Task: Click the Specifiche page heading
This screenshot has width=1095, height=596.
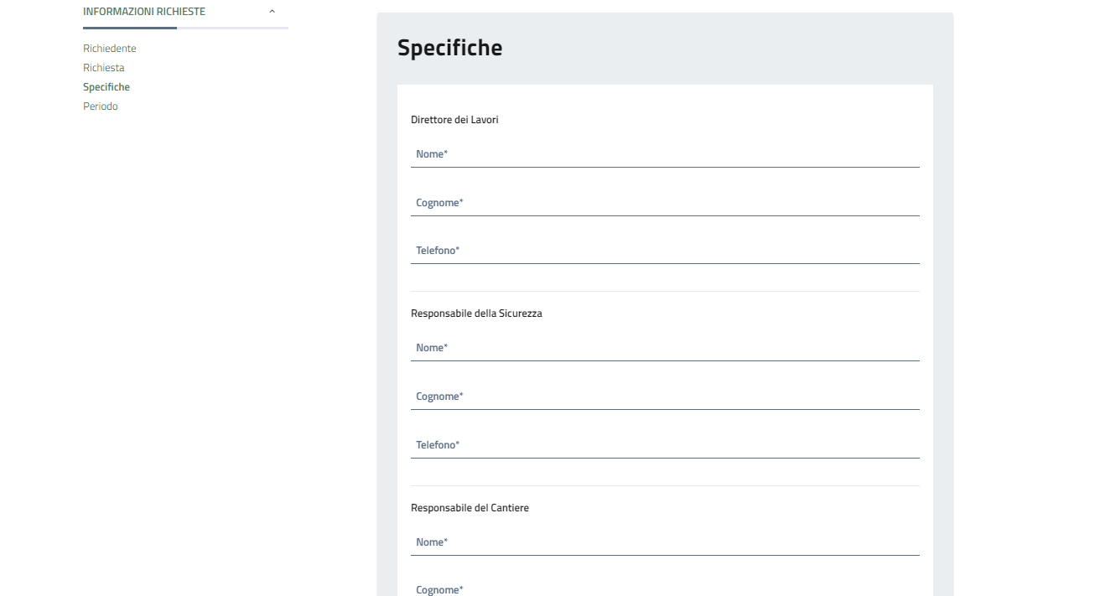Action: (449, 48)
